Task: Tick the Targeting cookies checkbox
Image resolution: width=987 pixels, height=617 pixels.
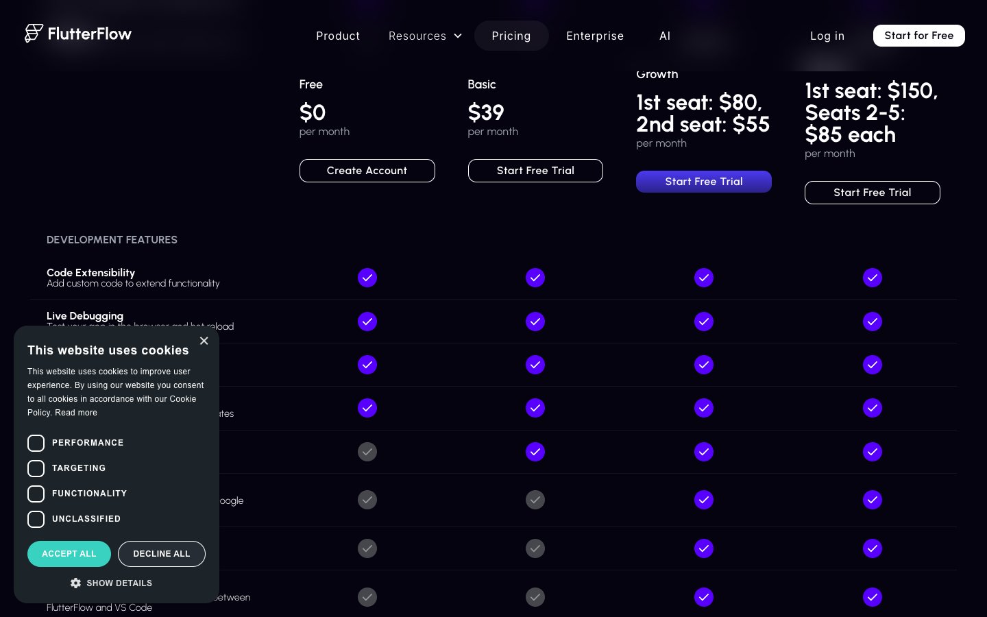Action: (36, 468)
